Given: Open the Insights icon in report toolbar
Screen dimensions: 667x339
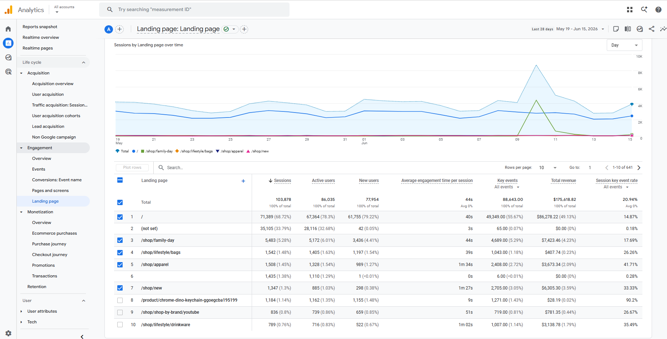Looking at the screenshot, I should (x=640, y=29).
